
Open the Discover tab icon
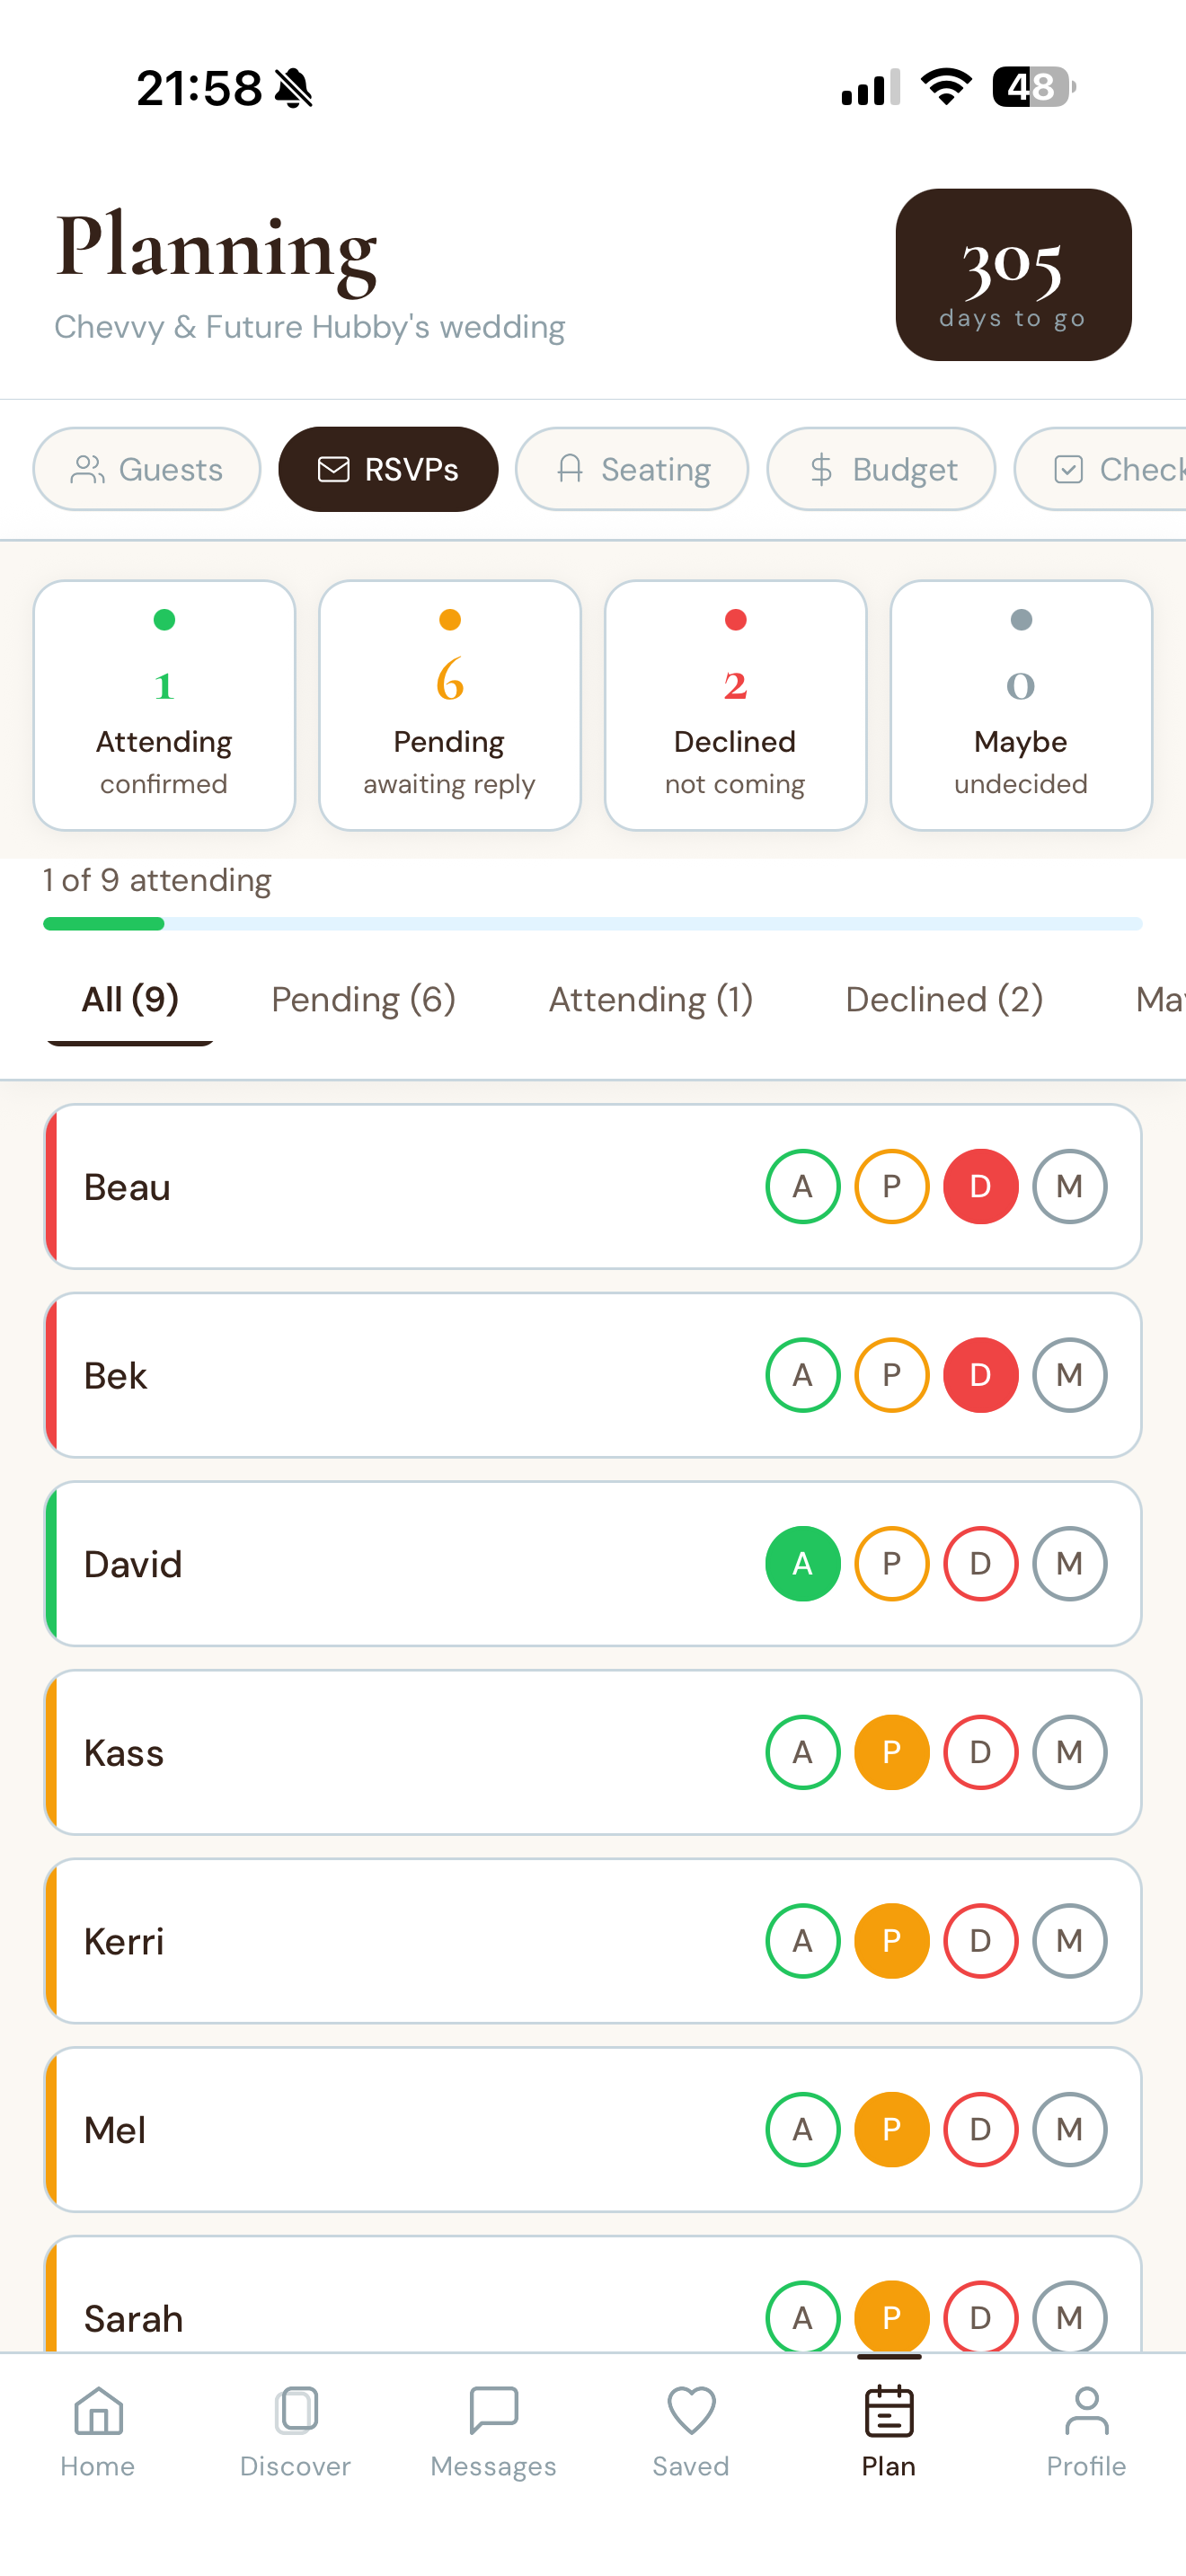point(296,2411)
